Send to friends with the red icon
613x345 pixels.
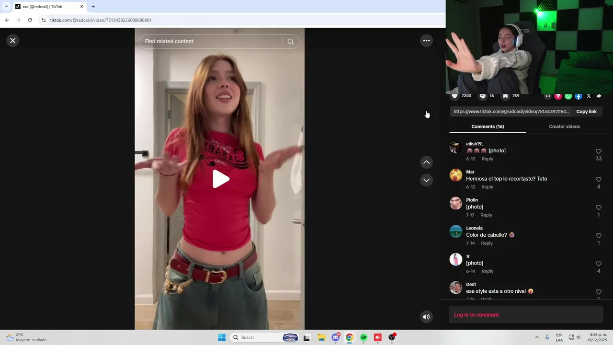click(558, 96)
